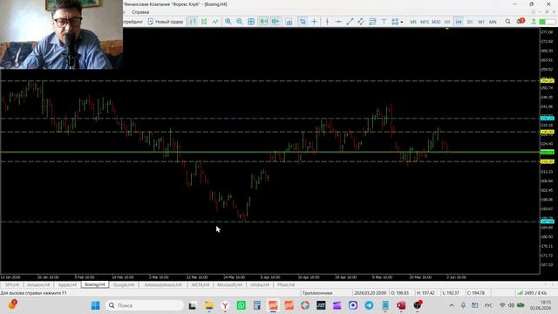Open the shapes and arrows dropdown
This screenshot has height=314, width=558.
pyautogui.click(x=398, y=22)
